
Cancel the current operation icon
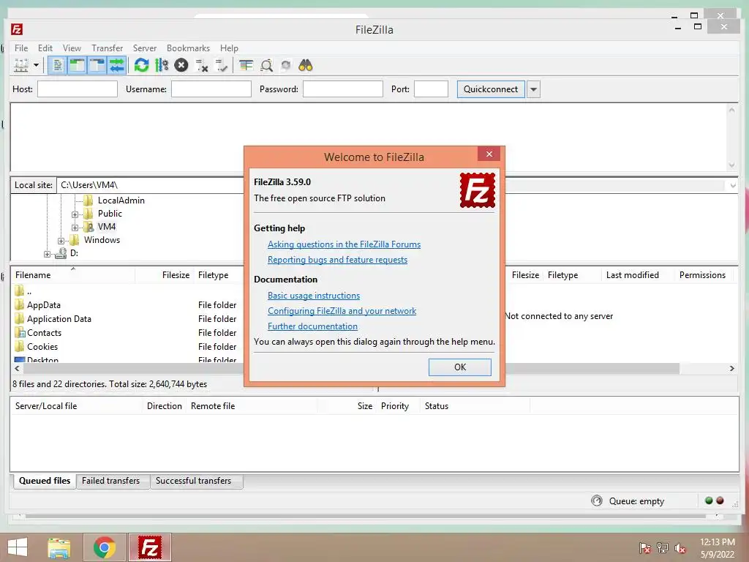click(181, 65)
